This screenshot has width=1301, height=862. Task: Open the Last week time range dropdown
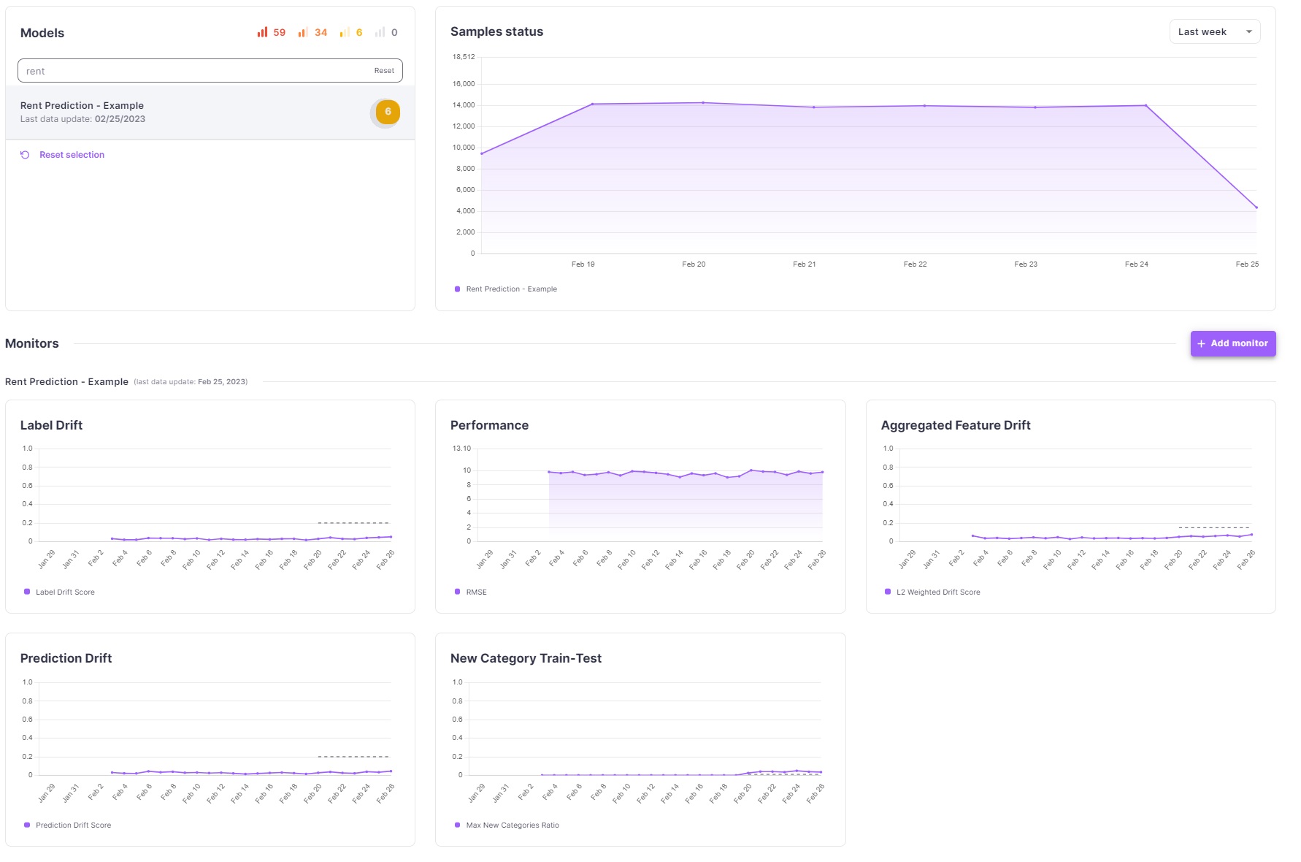(x=1215, y=31)
